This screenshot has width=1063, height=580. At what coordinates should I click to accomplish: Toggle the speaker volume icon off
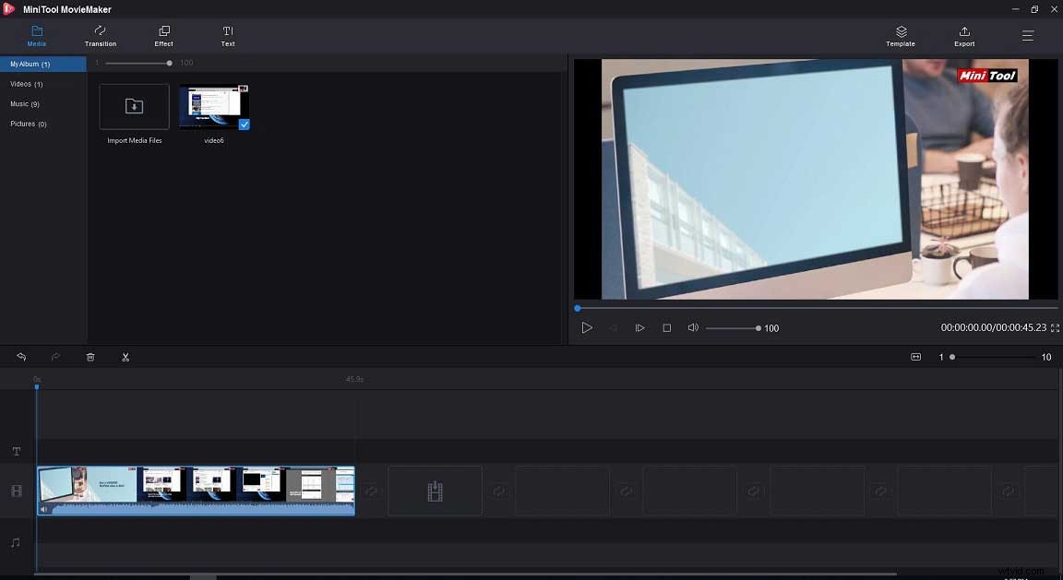click(692, 327)
